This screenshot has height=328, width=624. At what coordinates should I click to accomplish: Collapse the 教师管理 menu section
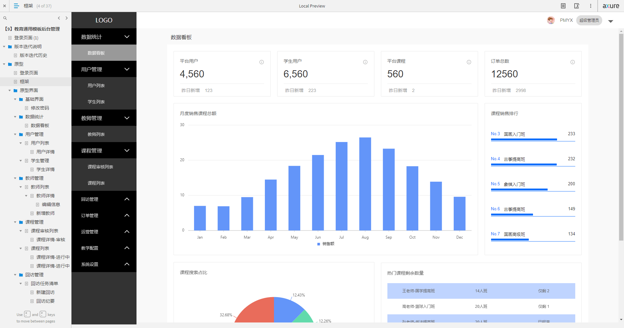[x=104, y=118]
